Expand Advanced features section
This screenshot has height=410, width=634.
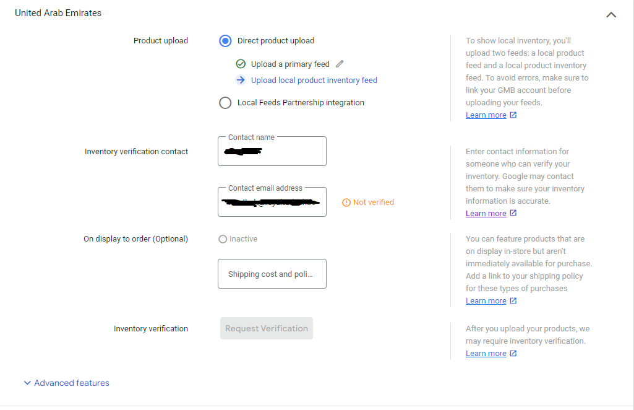pyautogui.click(x=66, y=383)
